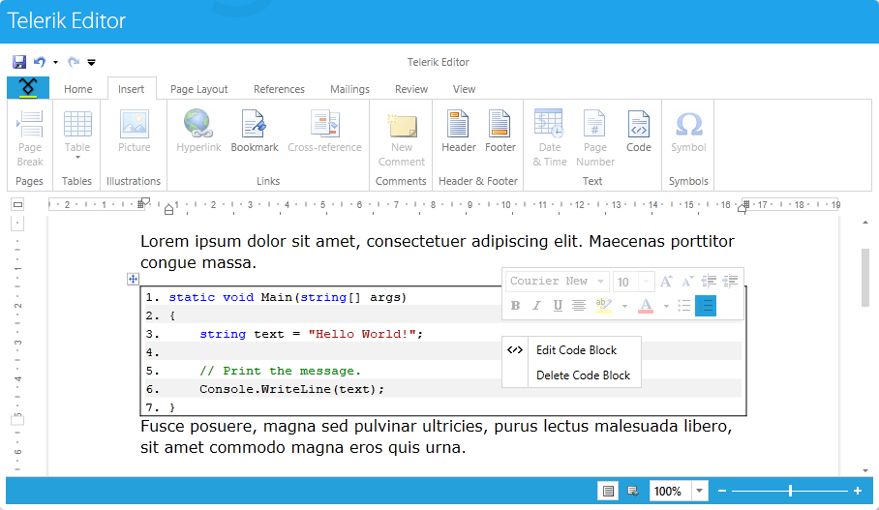The image size is (879, 510).
Task: Open the Review ribbon tab
Action: pos(410,89)
